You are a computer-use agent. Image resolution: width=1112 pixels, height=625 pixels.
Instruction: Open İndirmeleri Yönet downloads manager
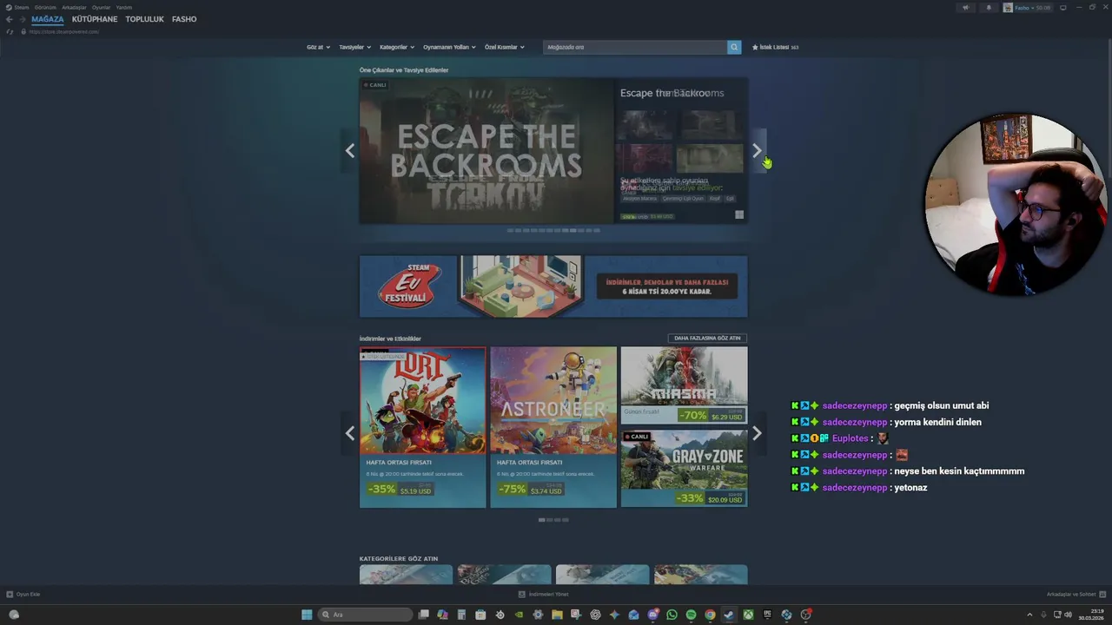[544, 595]
